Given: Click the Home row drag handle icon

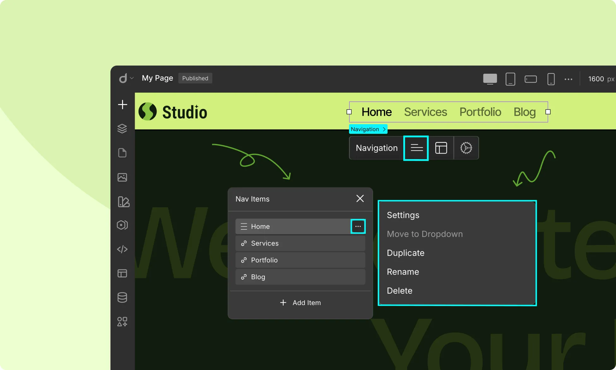Looking at the screenshot, I should (x=244, y=226).
